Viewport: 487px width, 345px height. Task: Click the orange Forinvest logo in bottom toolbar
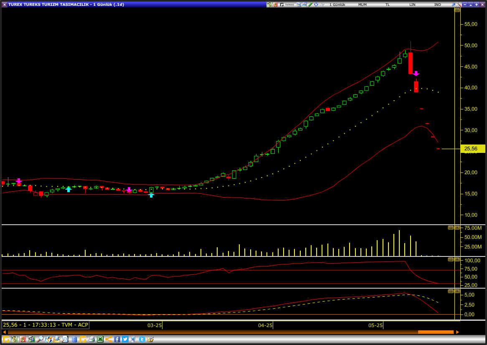tap(6, 340)
